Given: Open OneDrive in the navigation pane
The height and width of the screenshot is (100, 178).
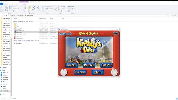Looking at the screenshot, I should (x=4, y=67).
